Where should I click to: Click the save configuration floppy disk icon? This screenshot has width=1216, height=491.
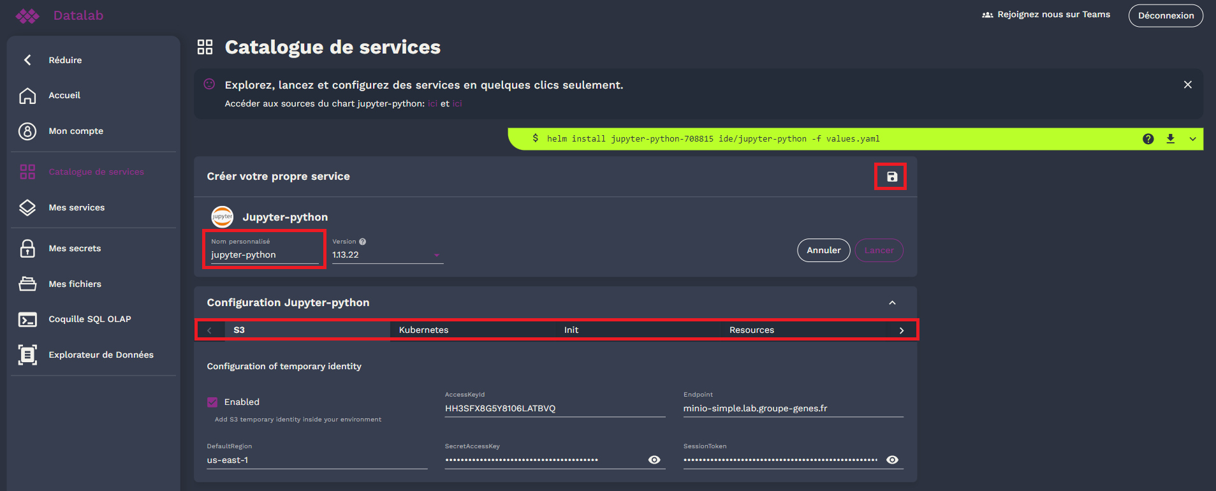[891, 177]
